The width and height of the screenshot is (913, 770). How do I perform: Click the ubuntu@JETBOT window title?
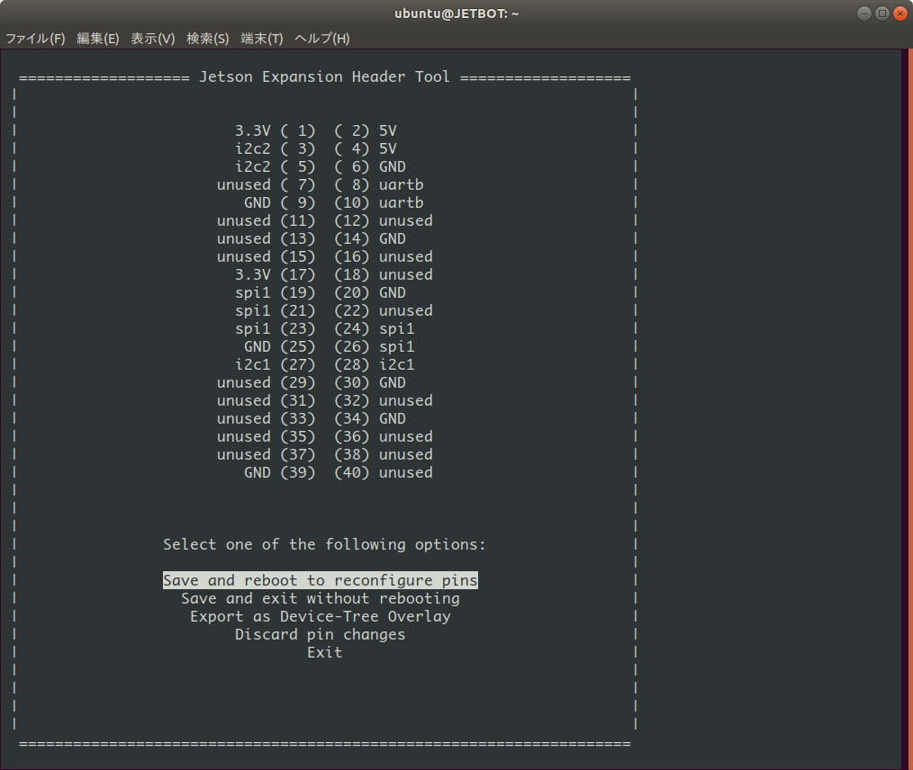(456, 13)
